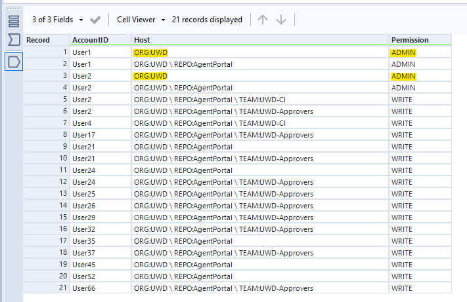Select User66 AccountID cell
This screenshot has width=467, height=302.
click(x=100, y=288)
